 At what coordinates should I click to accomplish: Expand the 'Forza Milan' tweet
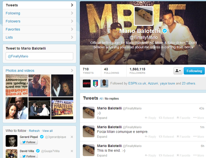coord(102,137)
